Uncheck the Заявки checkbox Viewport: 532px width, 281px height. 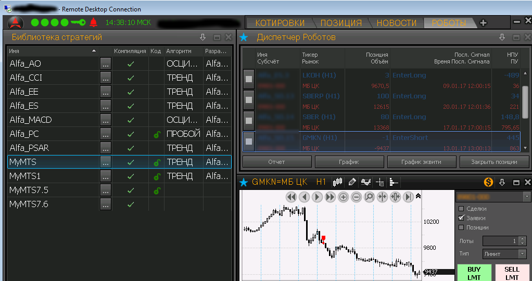[461, 218]
